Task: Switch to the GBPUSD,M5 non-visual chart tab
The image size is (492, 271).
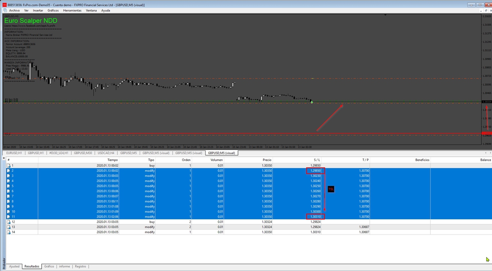Action: 129,153
